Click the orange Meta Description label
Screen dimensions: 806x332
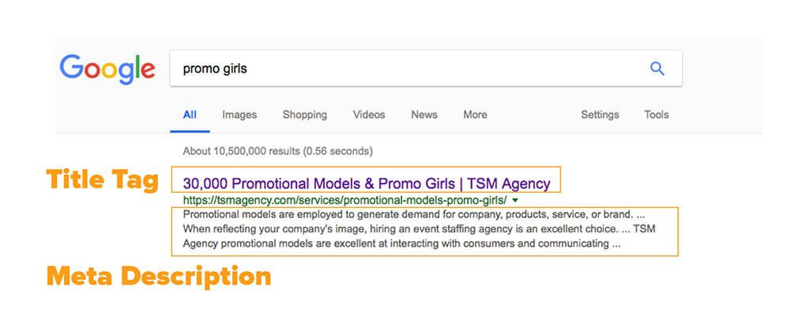(x=159, y=277)
